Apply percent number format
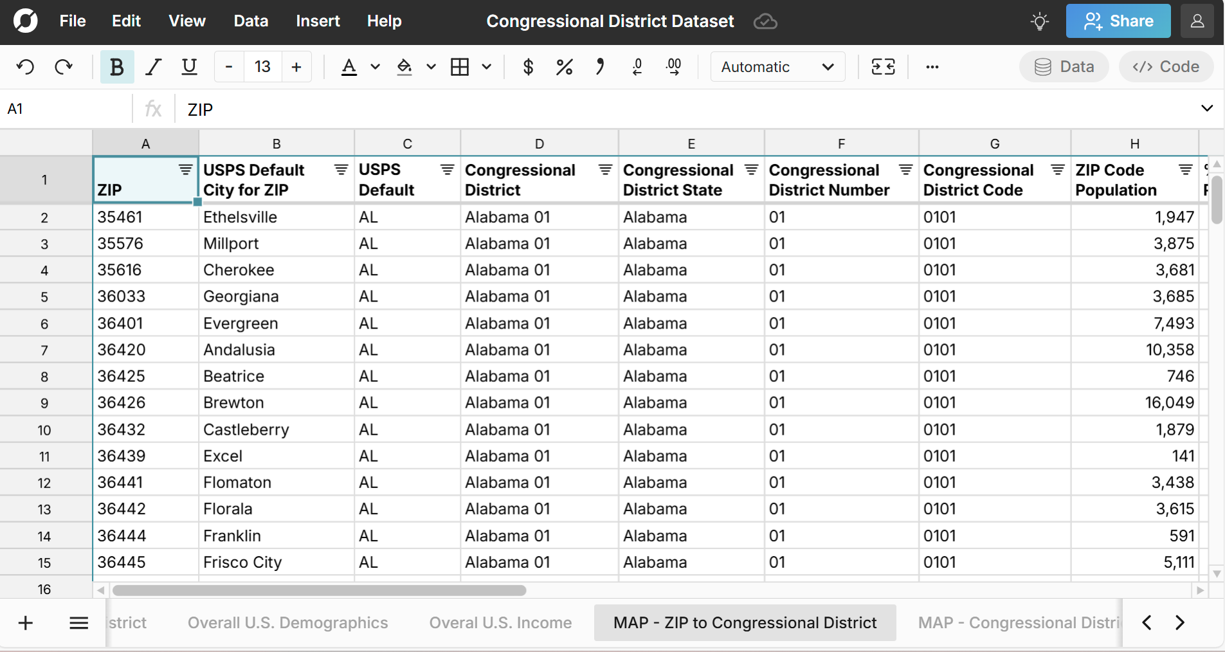The image size is (1225, 652). point(564,67)
